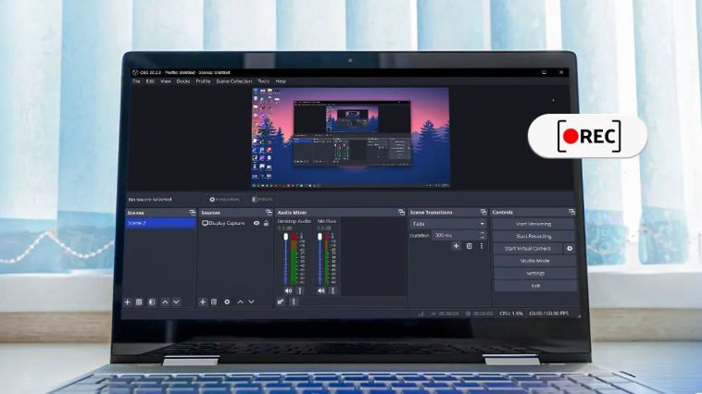Click Start Virtual Camera button
Viewport: 702px width, 394px height.
point(528,249)
